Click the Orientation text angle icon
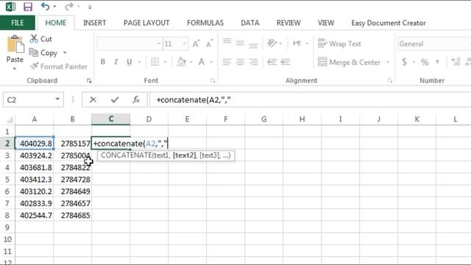The image size is (471, 265). (272, 43)
